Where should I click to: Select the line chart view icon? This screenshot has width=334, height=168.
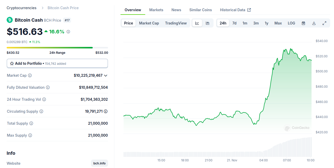tap(197, 23)
